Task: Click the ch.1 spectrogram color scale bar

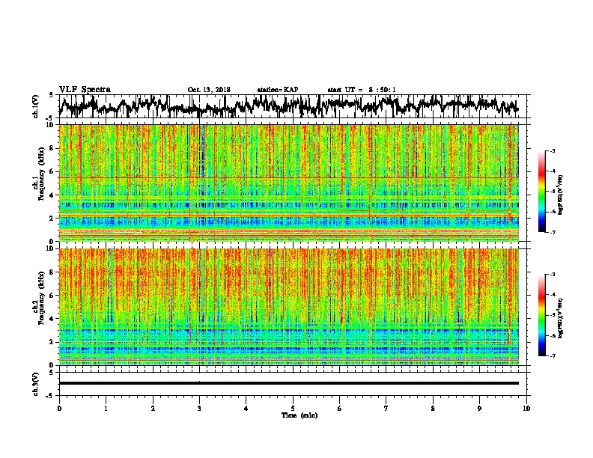Action: (541, 192)
